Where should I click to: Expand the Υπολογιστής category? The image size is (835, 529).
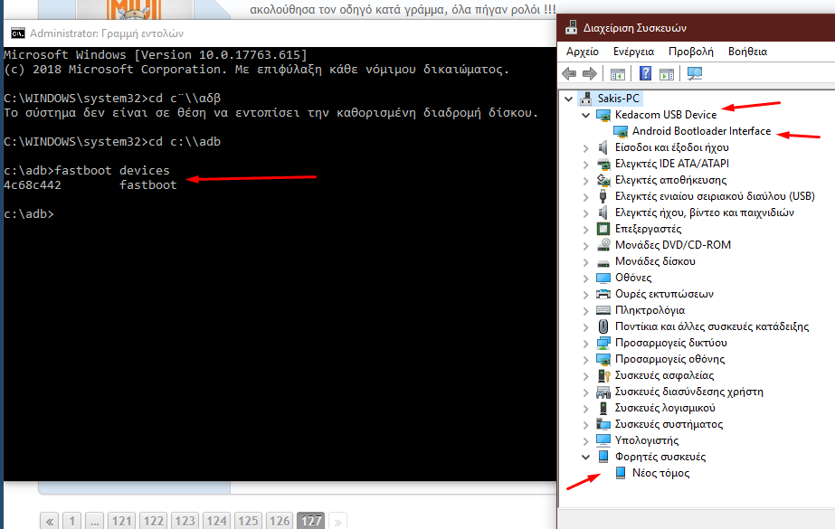[x=586, y=441]
